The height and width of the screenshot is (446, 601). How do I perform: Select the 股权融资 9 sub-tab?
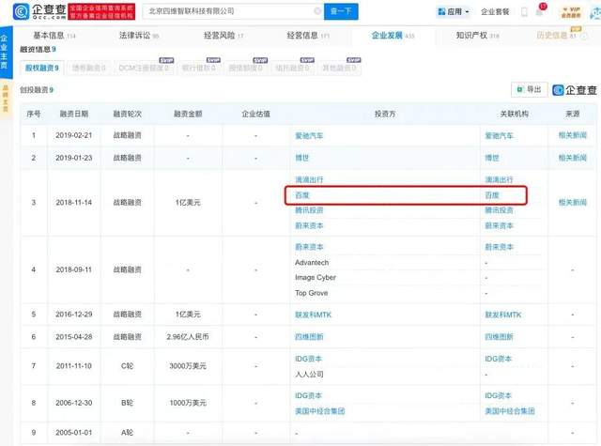coord(40,69)
